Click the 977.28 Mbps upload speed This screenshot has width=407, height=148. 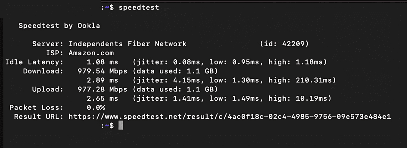(103, 89)
